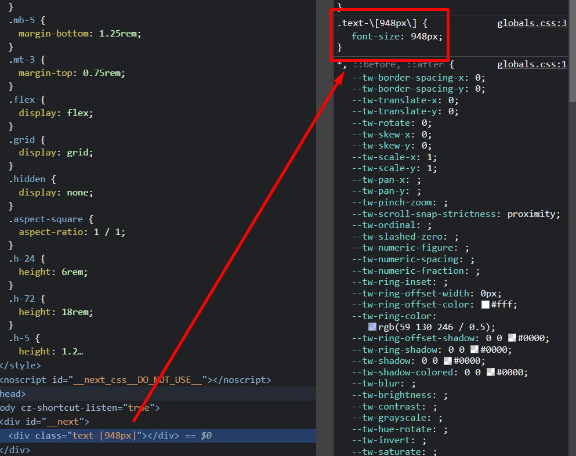Click the *, ::before, ::after selector
Viewport: 576px width, 456px height.
tap(390, 64)
